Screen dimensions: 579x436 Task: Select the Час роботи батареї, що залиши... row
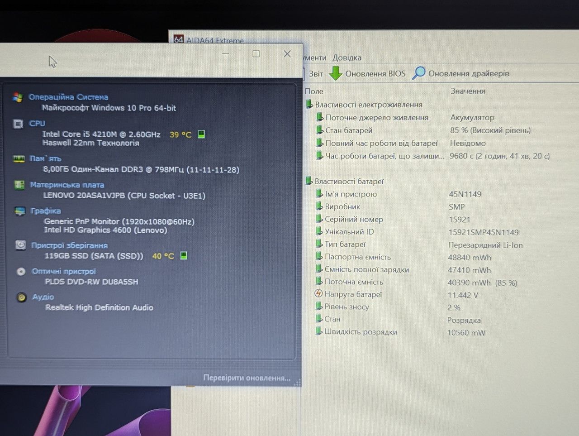click(x=433, y=156)
